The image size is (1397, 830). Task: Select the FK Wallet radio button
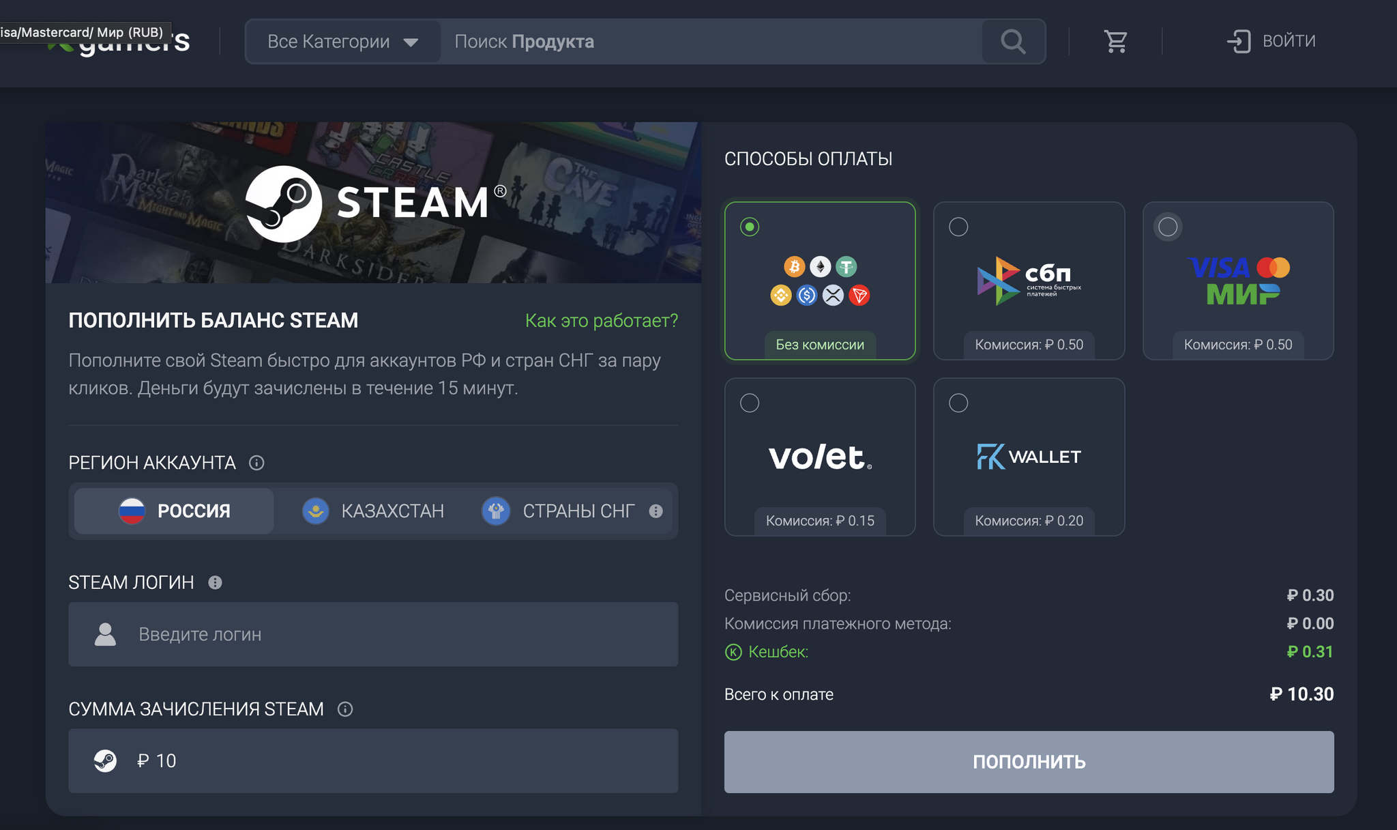click(958, 403)
